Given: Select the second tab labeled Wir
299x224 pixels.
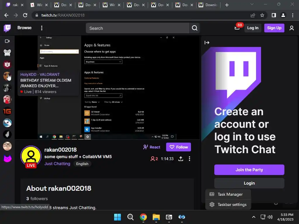Looking at the screenshot, I should (x=39, y=5).
